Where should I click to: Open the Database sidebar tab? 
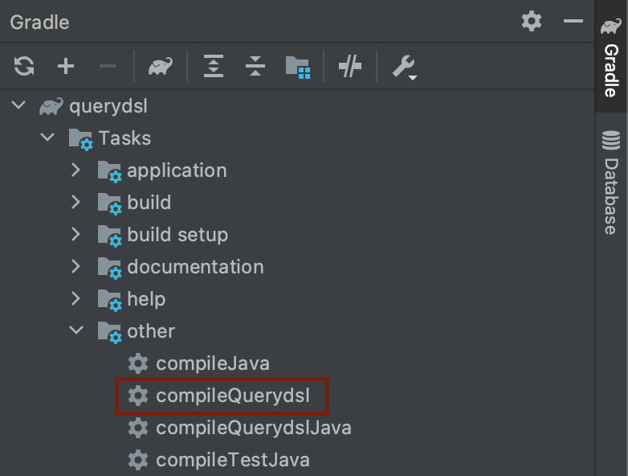pyautogui.click(x=611, y=183)
